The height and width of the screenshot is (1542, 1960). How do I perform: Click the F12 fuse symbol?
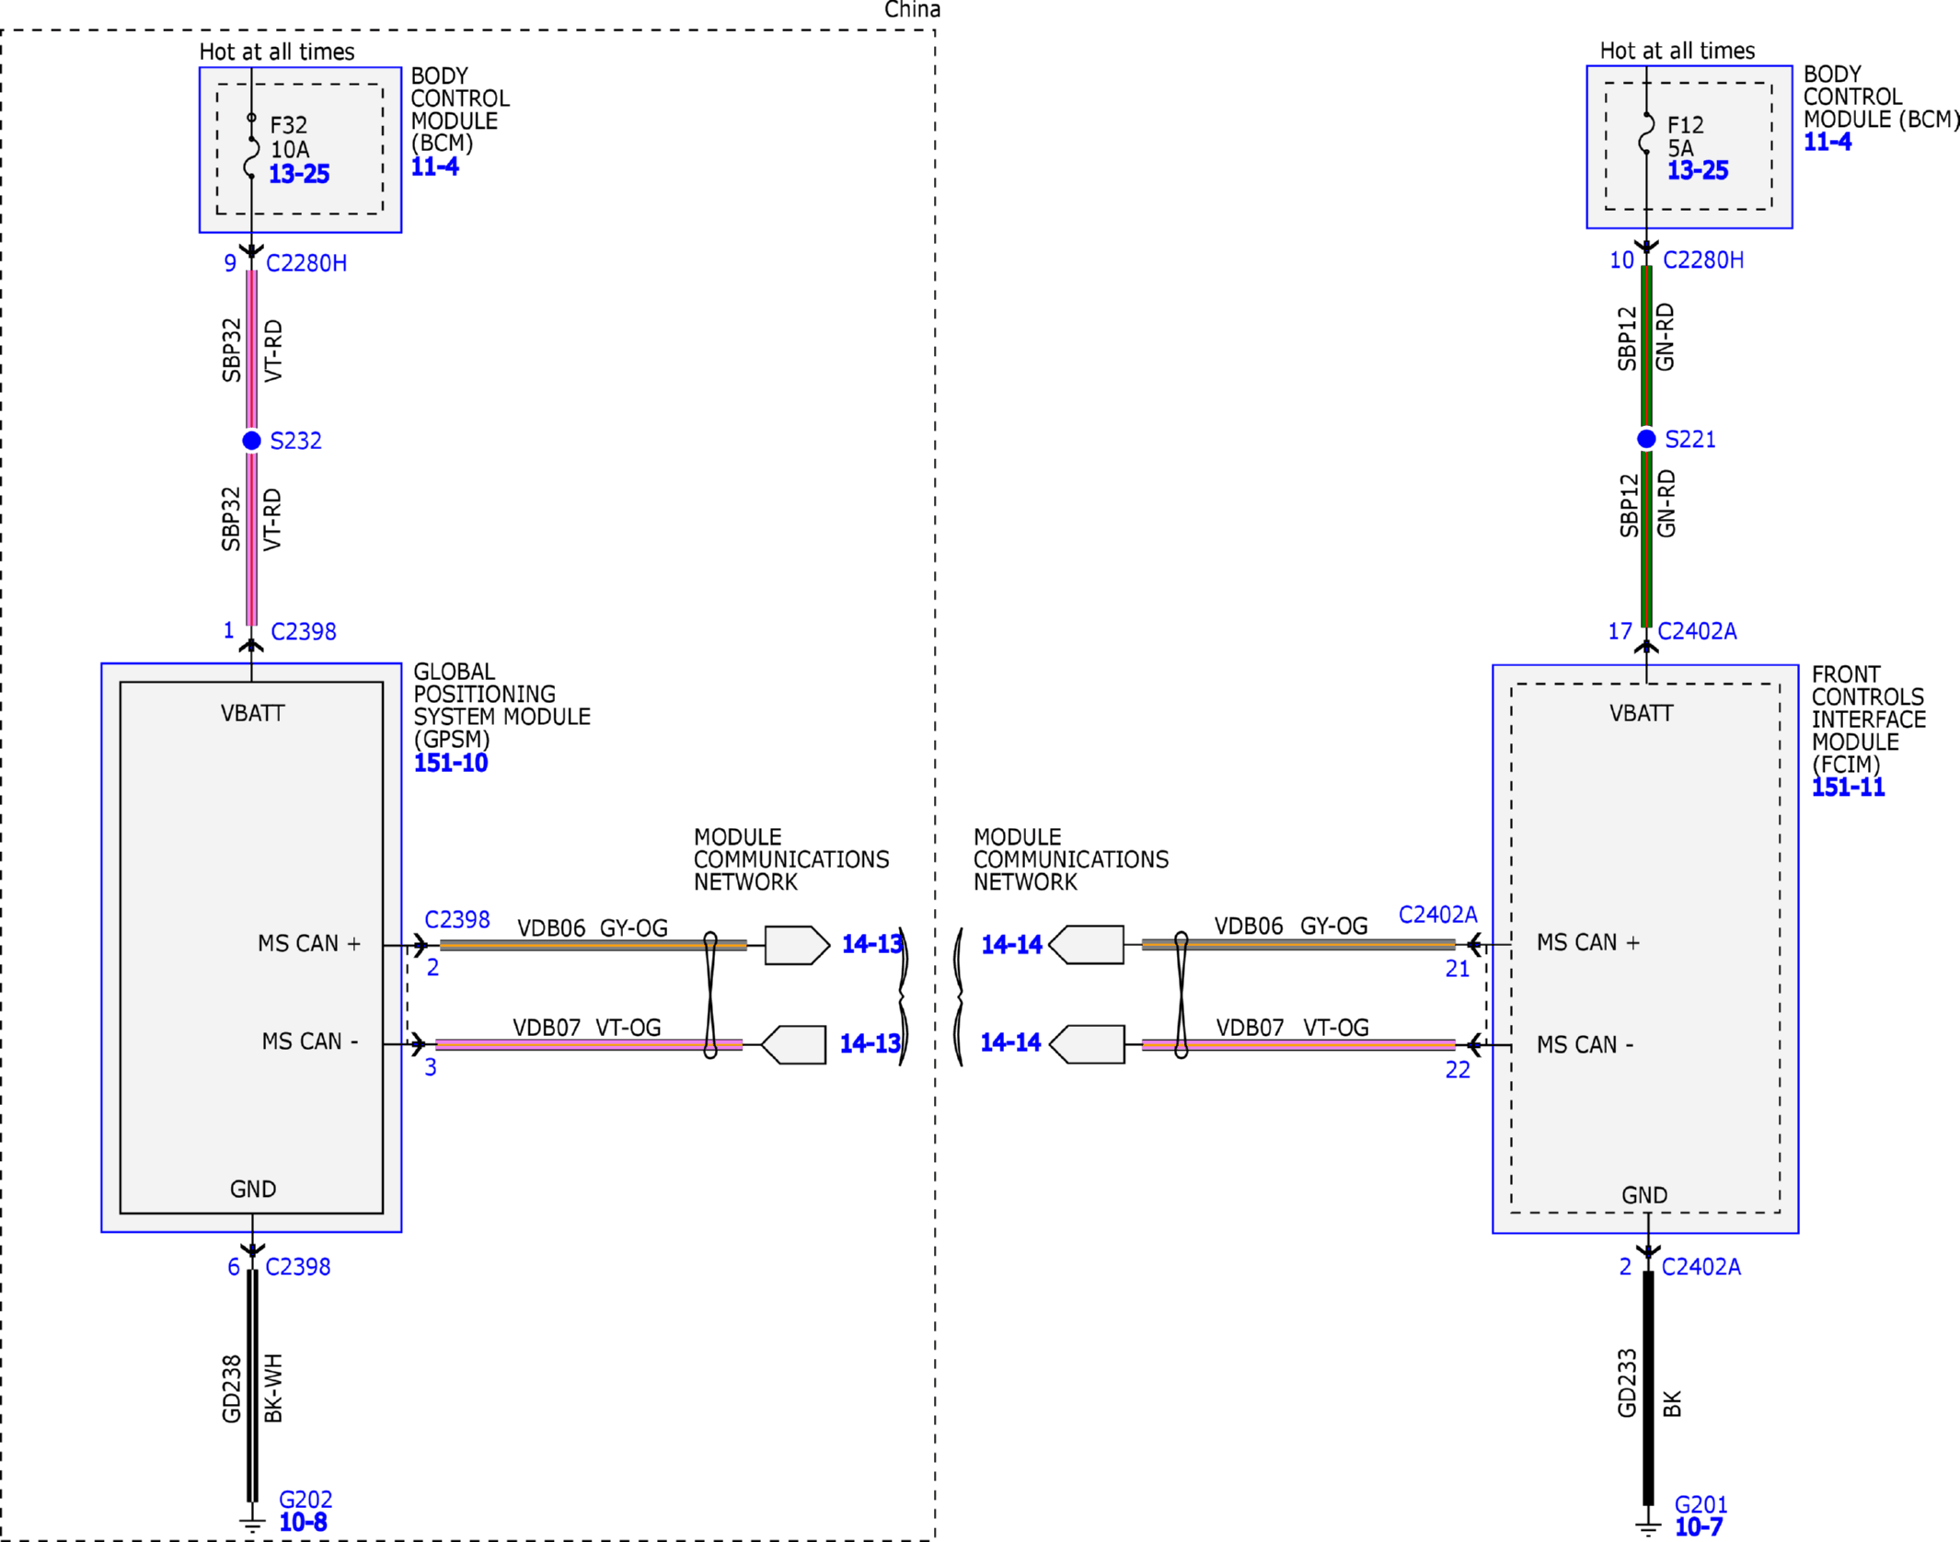point(1646,134)
